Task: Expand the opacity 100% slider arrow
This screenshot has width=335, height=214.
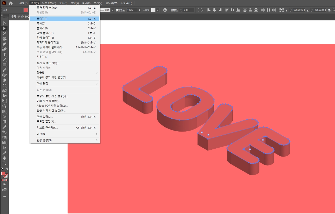Action: point(139,10)
